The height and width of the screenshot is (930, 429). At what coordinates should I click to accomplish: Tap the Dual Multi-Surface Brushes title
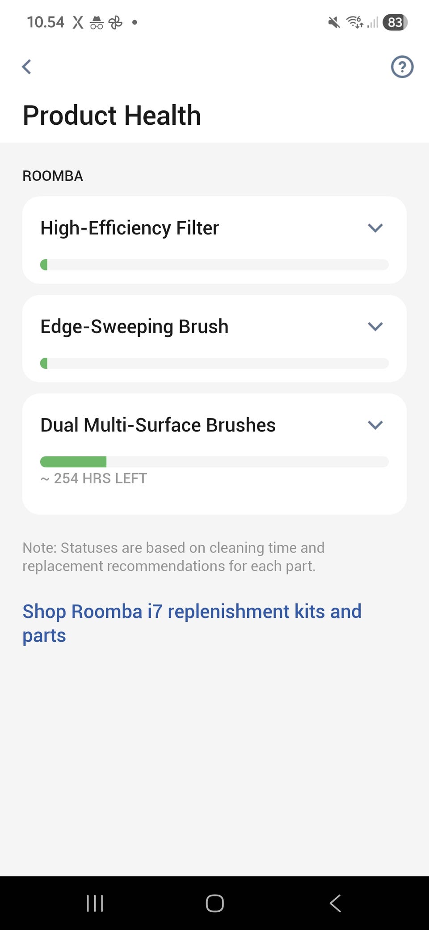click(158, 425)
